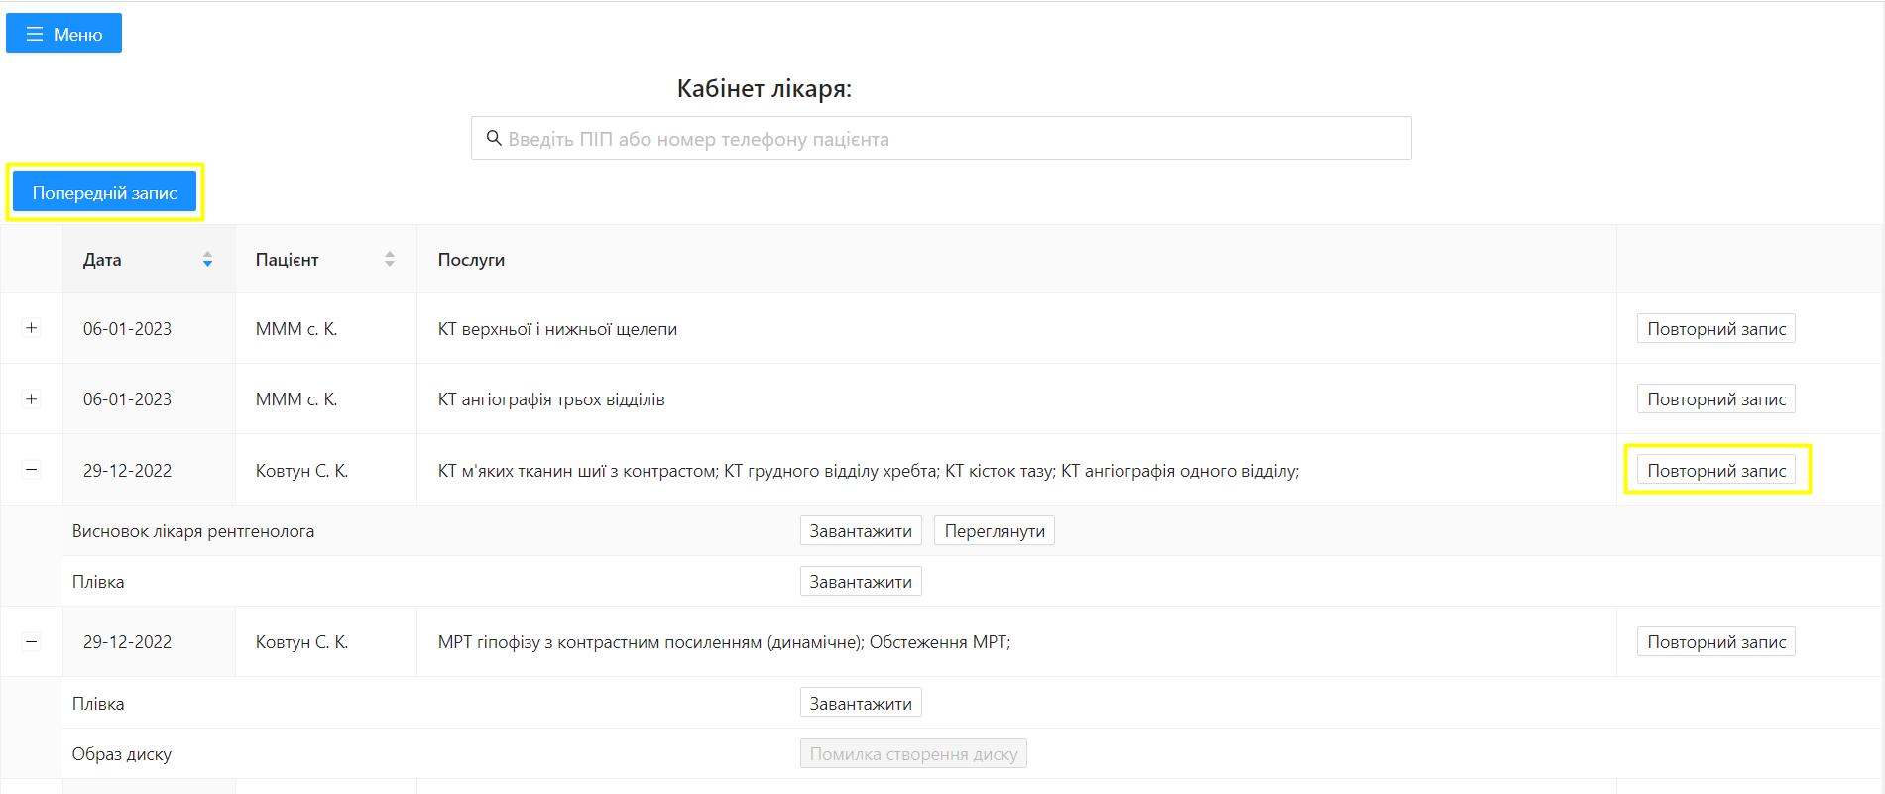The image size is (1885, 794).
Task: Expand the КТ верхньої і нижньої щелепи row
Action: [32, 329]
